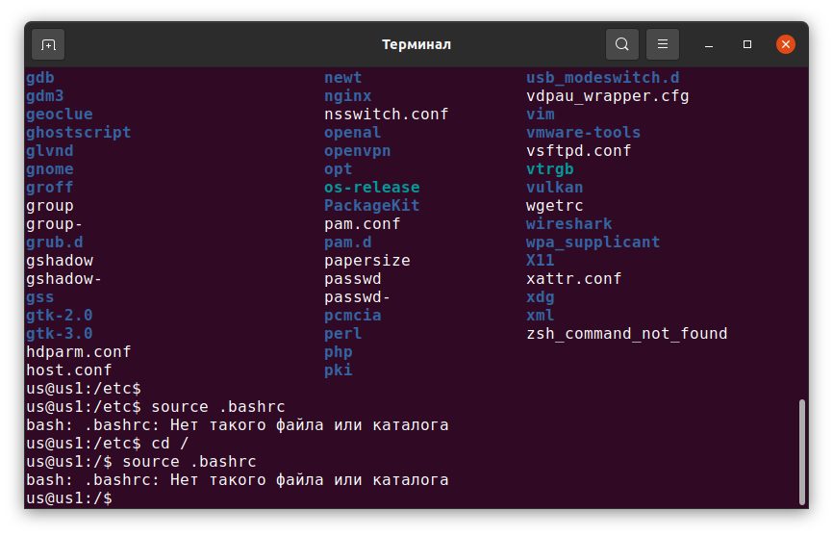Image resolution: width=833 pixels, height=536 pixels.
Task: Click the zsh_command_not_found entry
Action: tap(627, 334)
